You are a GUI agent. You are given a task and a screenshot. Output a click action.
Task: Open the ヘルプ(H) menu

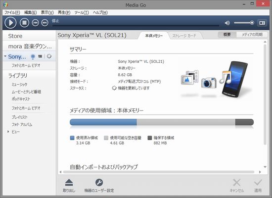click(100, 12)
